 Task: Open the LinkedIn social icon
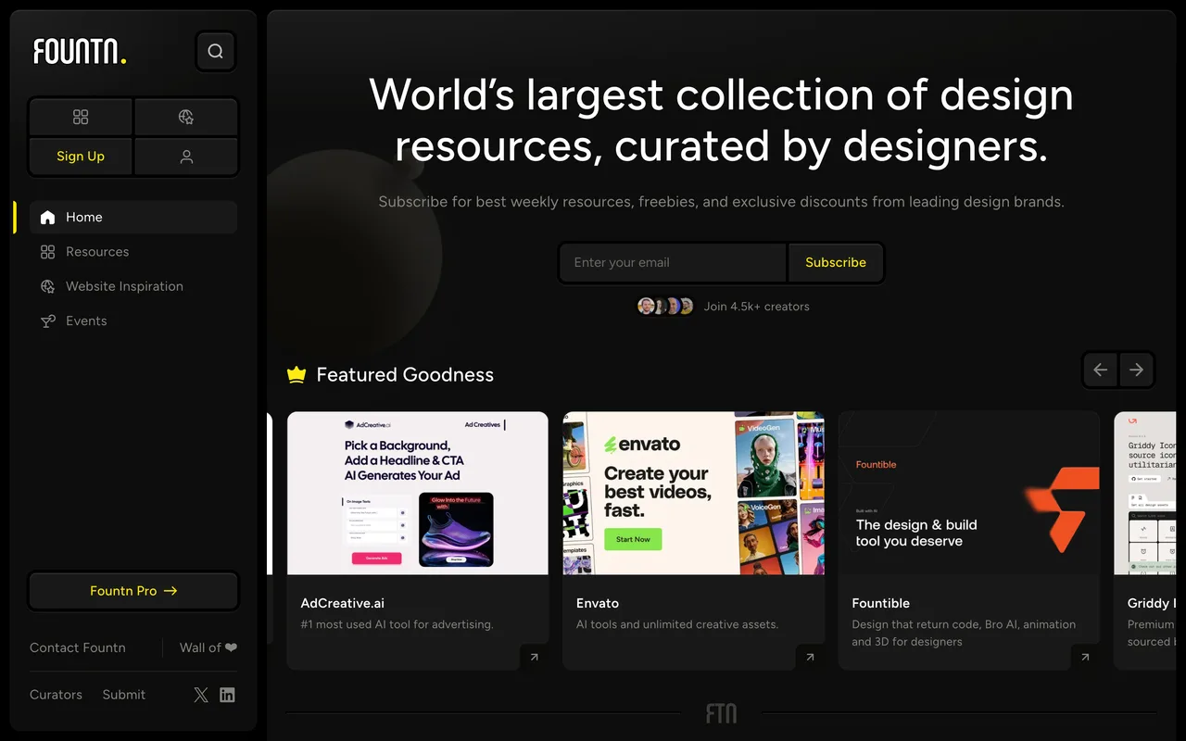(x=227, y=695)
